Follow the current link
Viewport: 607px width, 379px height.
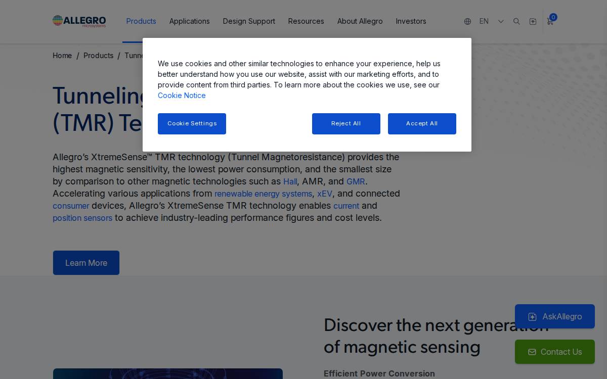[x=346, y=206]
